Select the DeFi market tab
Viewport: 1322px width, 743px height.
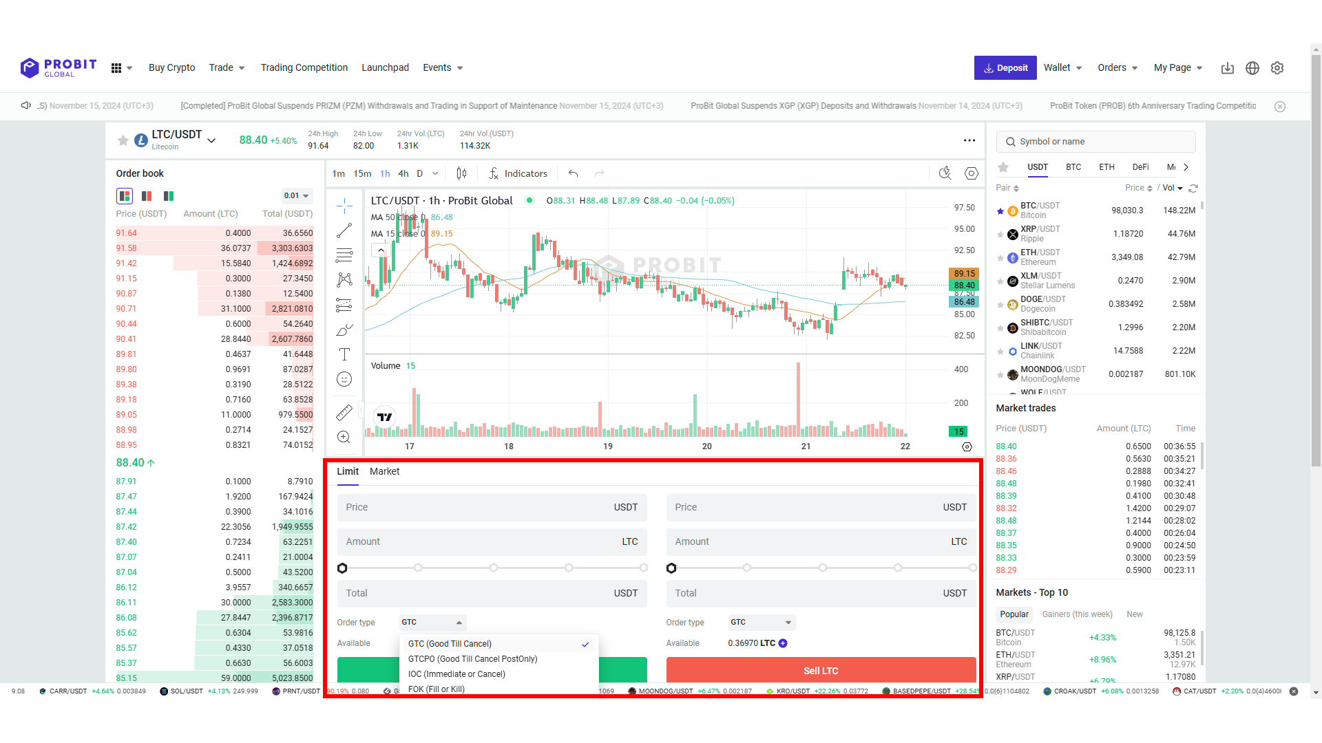(x=1140, y=167)
